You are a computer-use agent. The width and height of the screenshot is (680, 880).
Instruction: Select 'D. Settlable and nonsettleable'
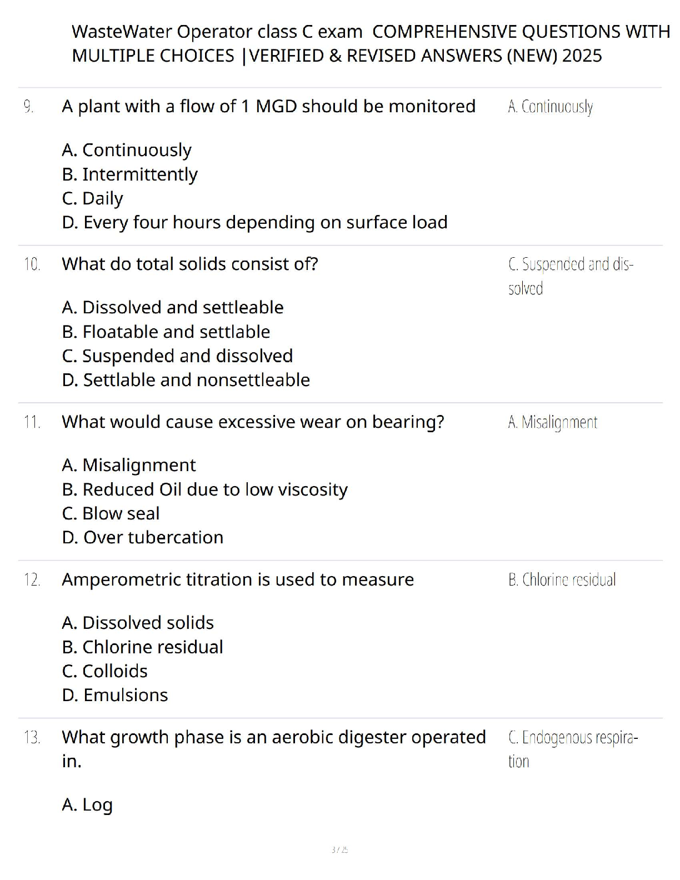(186, 380)
